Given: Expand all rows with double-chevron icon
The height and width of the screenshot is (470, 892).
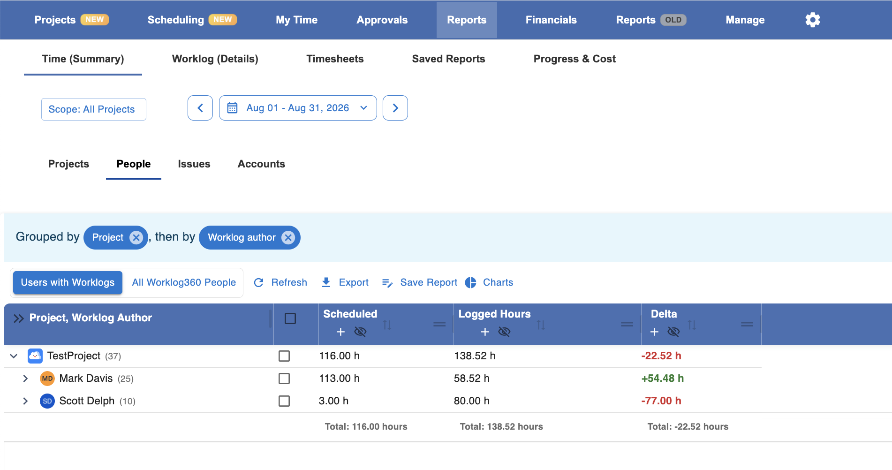Looking at the screenshot, I should (x=18, y=318).
